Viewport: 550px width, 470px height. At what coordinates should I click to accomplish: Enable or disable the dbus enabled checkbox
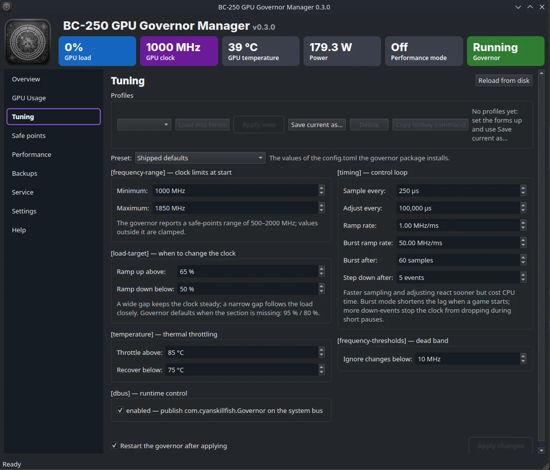(120, 410)
